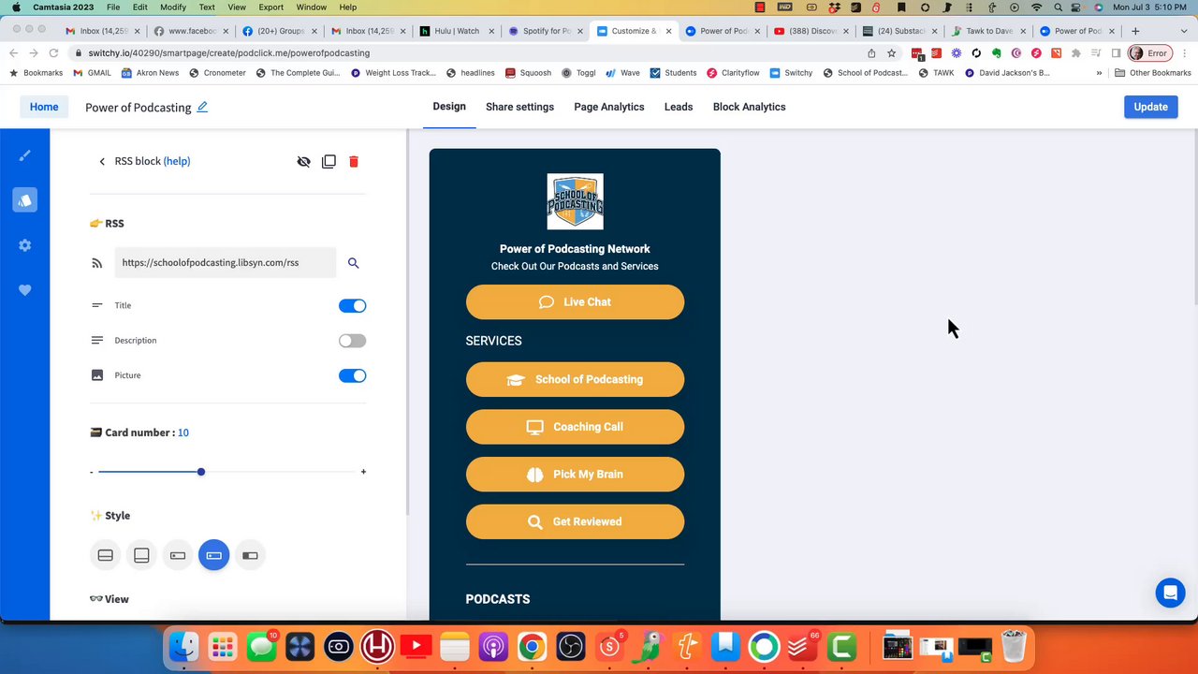Screen dimensions: 1198x674
Task: Switch to the Spotify for Podcasters browser tab
Action: tap(545, 31)
